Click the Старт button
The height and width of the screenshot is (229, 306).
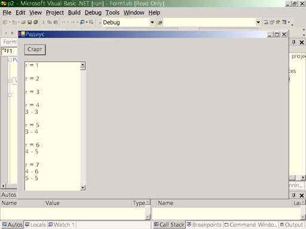(x=35, y=49)
